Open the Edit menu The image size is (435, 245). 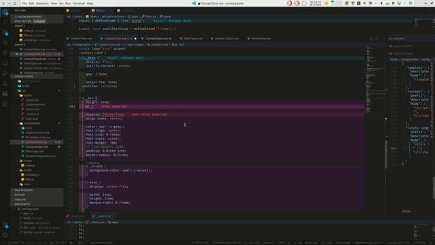32,3
